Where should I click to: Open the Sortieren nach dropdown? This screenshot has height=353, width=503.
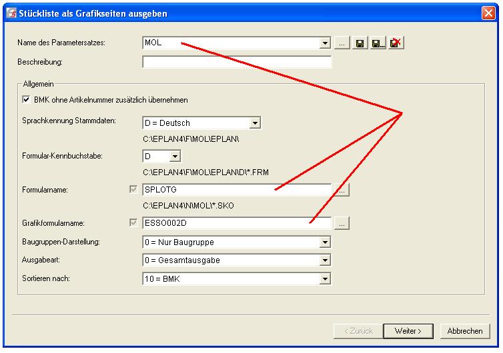pos(325,278)
